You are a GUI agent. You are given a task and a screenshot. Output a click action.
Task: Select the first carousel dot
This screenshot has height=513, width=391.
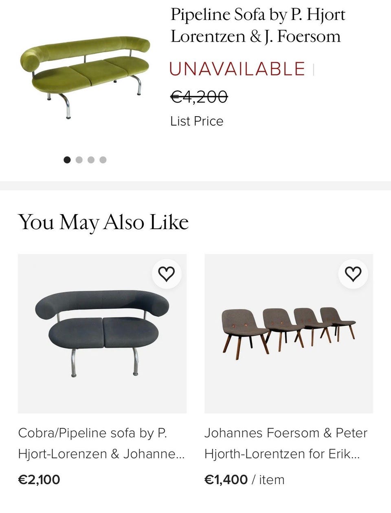point(67,160)
